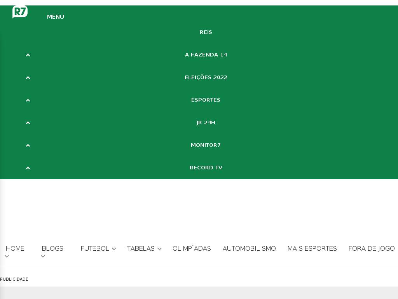The image size is (398, 299).
Task: Expand the dropdown arrow under HOME
Action: pyautogui.click(x=7, y=256)
